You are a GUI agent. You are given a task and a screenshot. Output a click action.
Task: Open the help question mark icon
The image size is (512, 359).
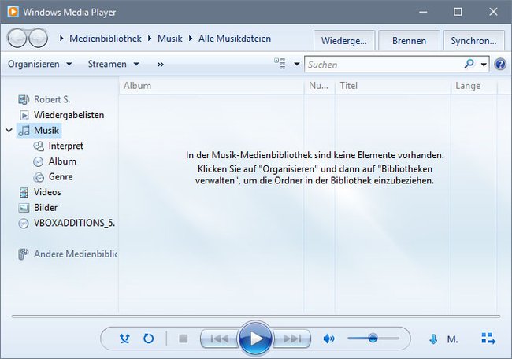pos(500,64)
